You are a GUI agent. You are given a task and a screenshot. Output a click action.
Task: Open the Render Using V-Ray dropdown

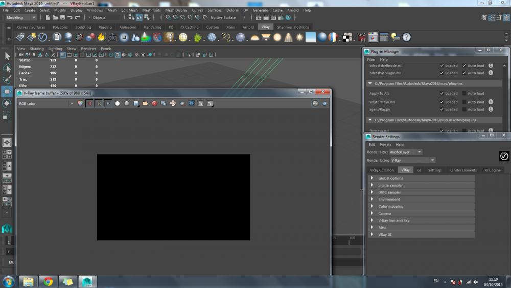point(413,160)
